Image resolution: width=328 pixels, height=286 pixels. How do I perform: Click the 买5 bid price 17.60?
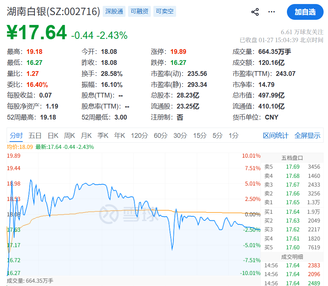[293, 248]
